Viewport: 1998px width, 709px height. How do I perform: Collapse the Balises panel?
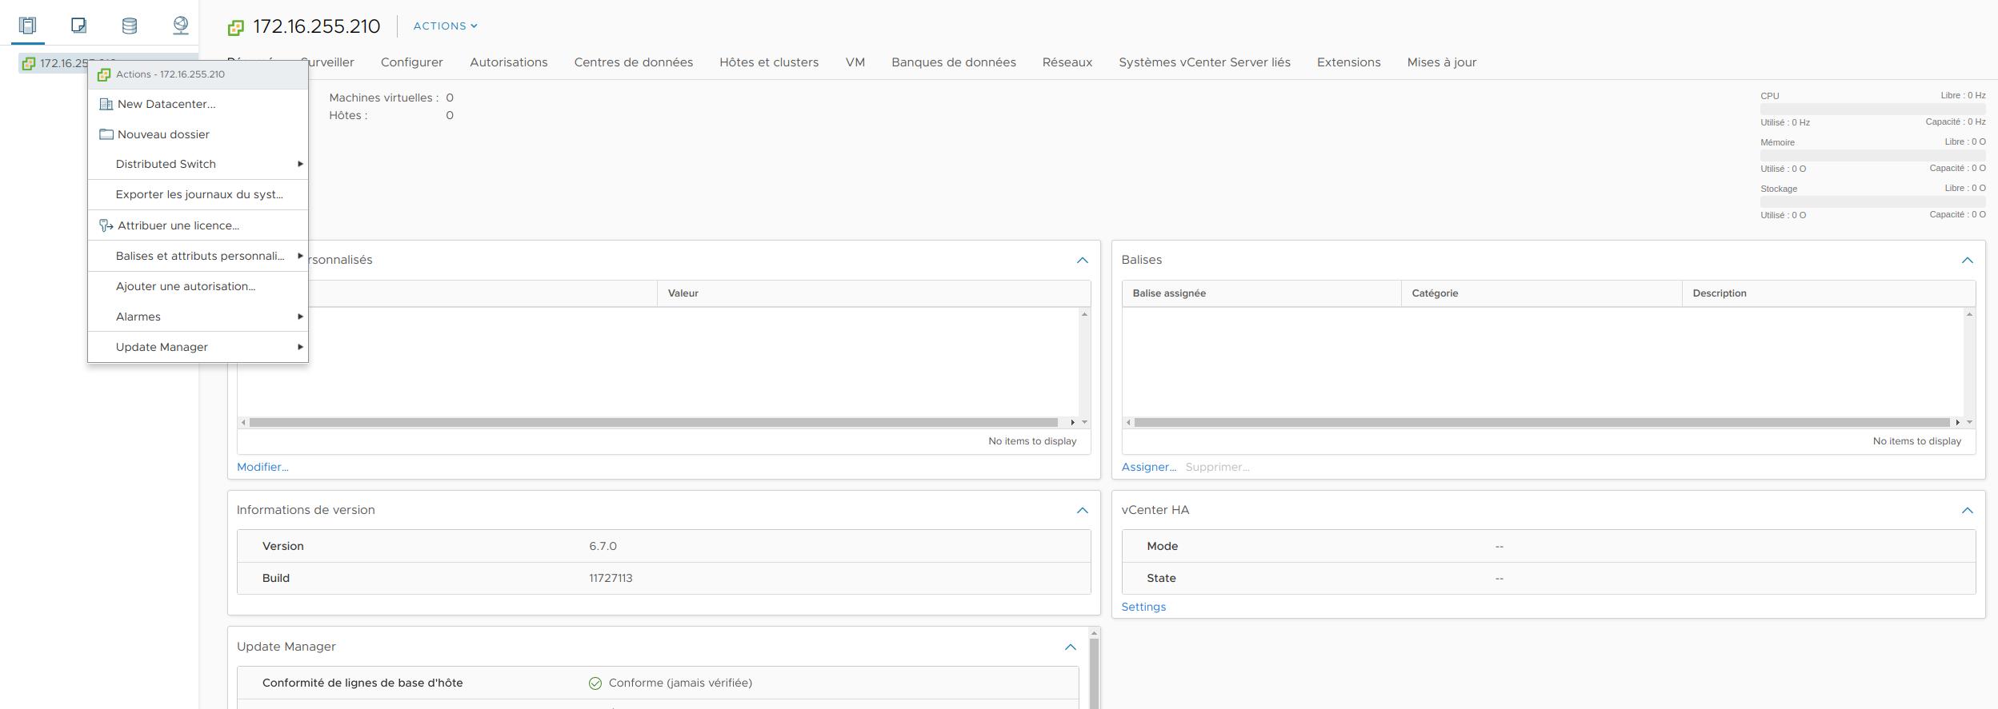point(1967,260)
